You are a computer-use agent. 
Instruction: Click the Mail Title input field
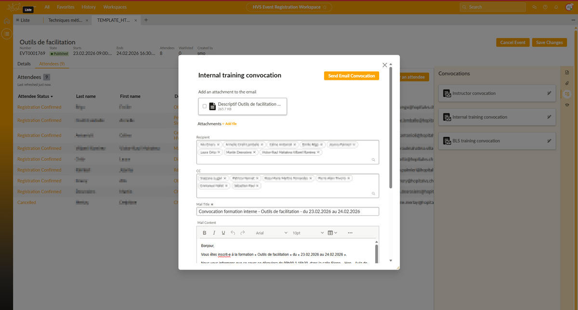(x=288, y=211)
